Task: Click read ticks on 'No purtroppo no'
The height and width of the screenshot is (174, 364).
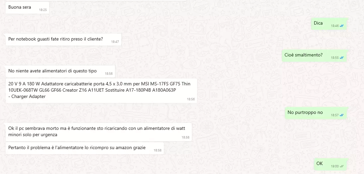Action: click(x=341, y=115)
